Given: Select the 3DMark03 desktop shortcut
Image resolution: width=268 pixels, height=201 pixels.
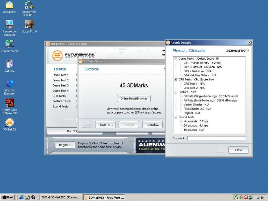Looking at the screenshot, I should (x=9, y=125).
